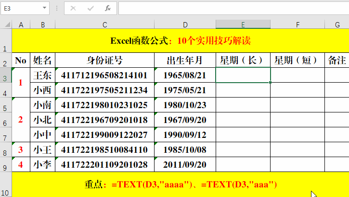This screenshot has height=197, width=349.
Task: Select column F header
Action: pyautogui.click(x=297, y=25)
